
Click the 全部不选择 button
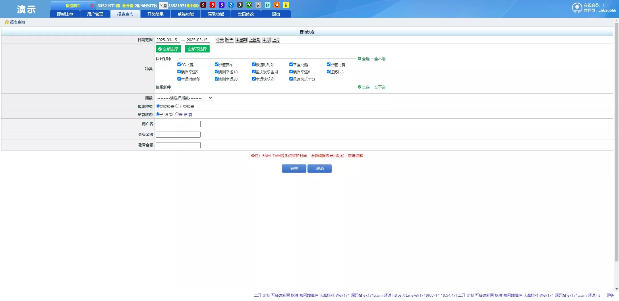pyautogui.click(x=197, y=49)
